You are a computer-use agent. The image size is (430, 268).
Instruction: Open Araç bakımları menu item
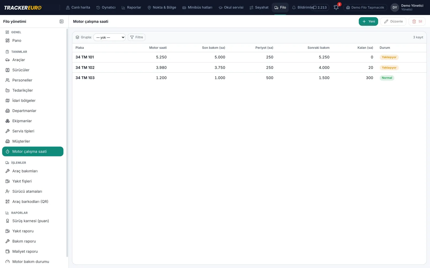point(33,171)
